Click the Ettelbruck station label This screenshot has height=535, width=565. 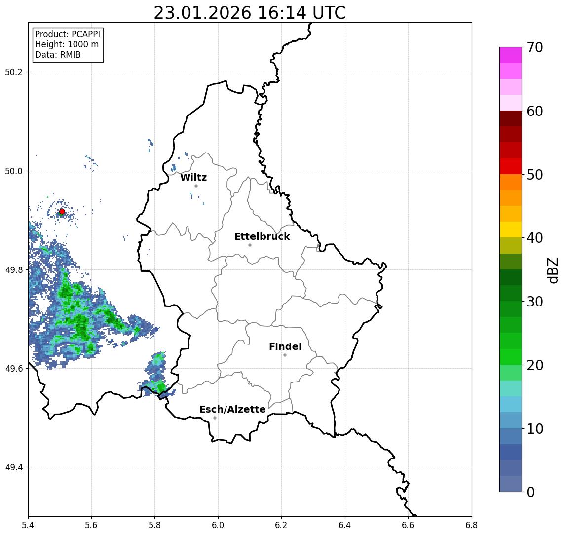(262, 236)
